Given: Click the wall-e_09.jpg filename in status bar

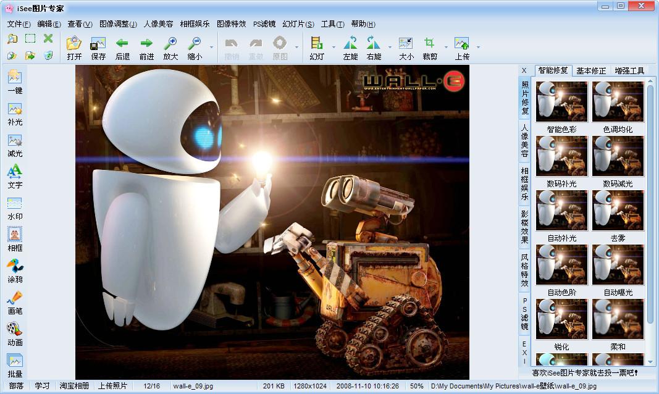Looking at the screenshot, I should pos(193,385).
